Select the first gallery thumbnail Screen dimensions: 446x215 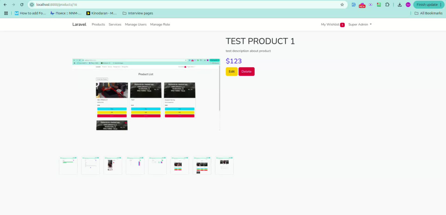[x=68, y=165]
